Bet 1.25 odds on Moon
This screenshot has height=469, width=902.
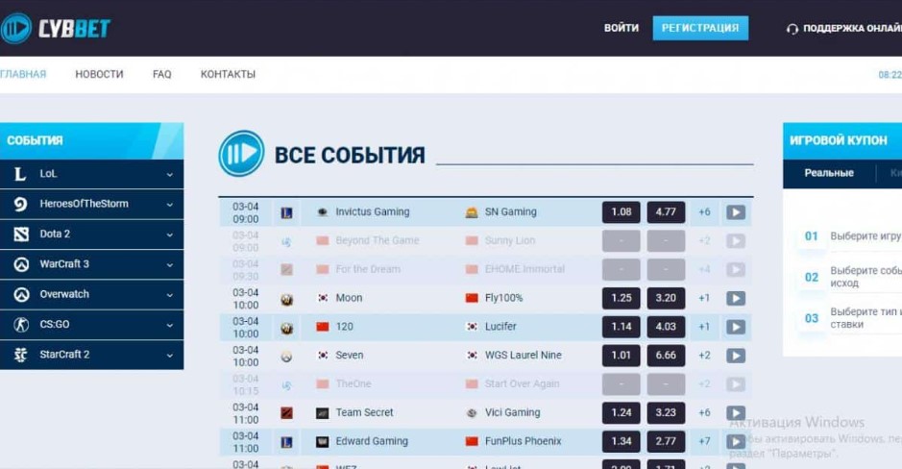[x=622, y=298]
